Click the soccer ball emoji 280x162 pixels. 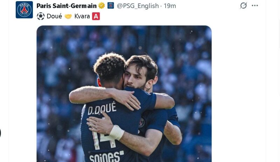[x=41, y=16]
